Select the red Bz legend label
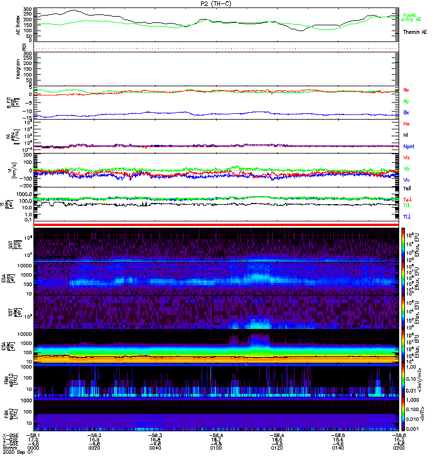The width and height of the screenshot is (432, 460). 406,90
